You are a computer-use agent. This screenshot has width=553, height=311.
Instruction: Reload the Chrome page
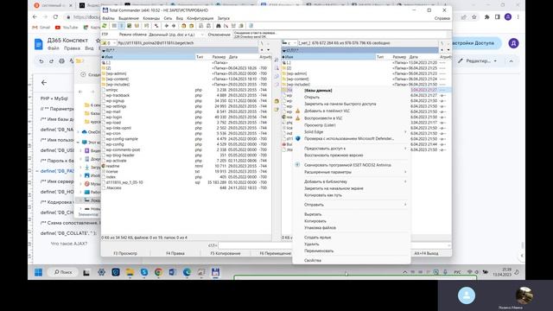tap(55, 16)
